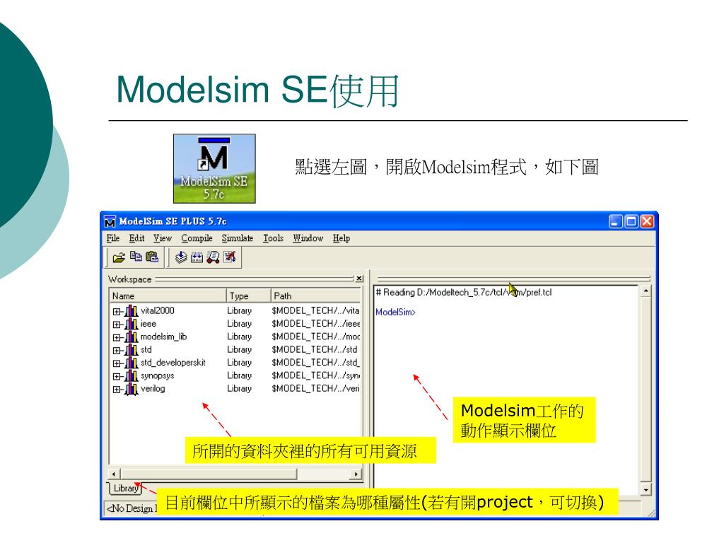This screenshot has height=543, width=724.
Task: Maximize the ModelSim SE PLUS window
Action: (x=631, y=221)
